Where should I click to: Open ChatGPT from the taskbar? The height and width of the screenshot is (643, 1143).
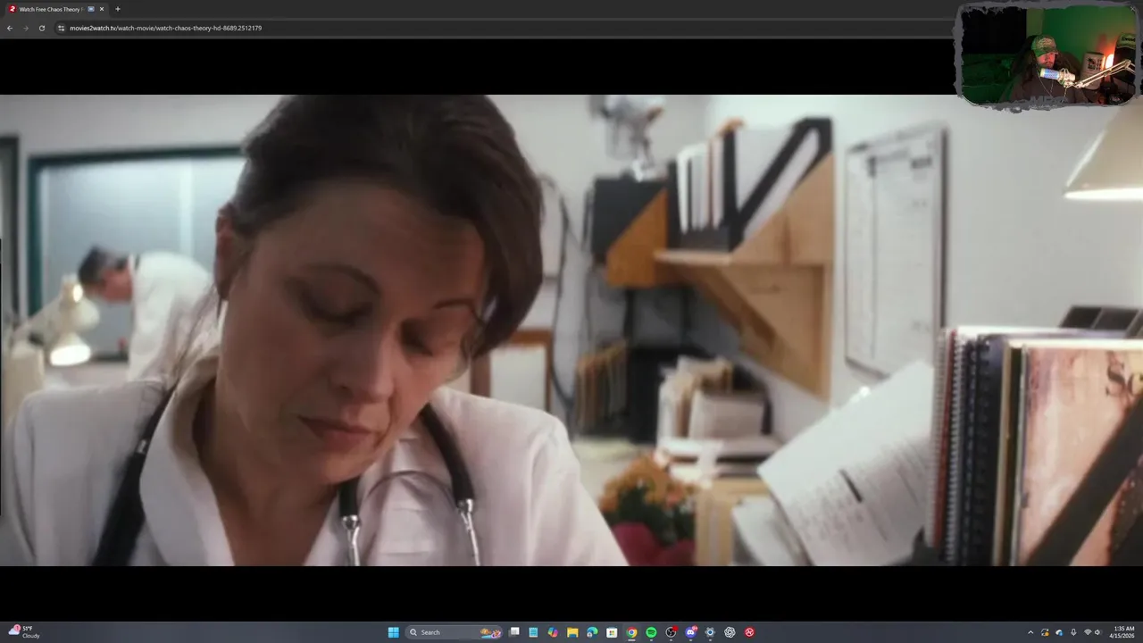(x=730, y=632)
